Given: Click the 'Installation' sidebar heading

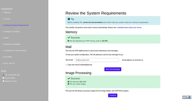Looking at the screenshot, I should (x=7, y=9).
